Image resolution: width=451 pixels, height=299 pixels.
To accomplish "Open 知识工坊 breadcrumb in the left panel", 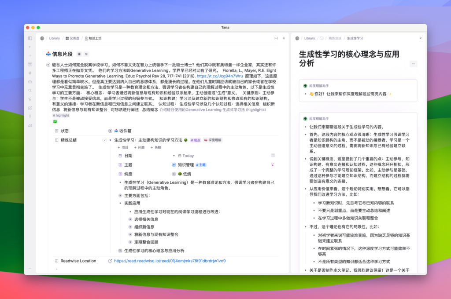I will click(93, 38).
